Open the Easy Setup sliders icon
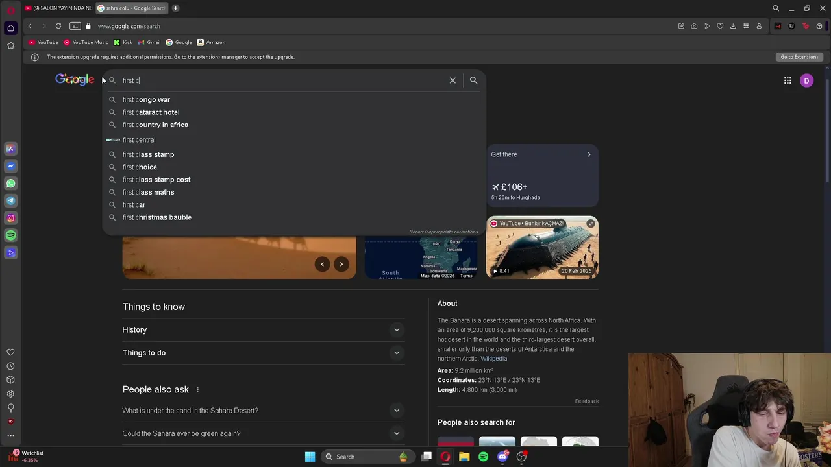Image resolution: width=831 pixels, height=467 pixels. 746,26
